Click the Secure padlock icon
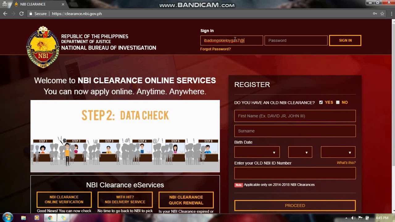This screenshot has height=222, width=395. 31,14
